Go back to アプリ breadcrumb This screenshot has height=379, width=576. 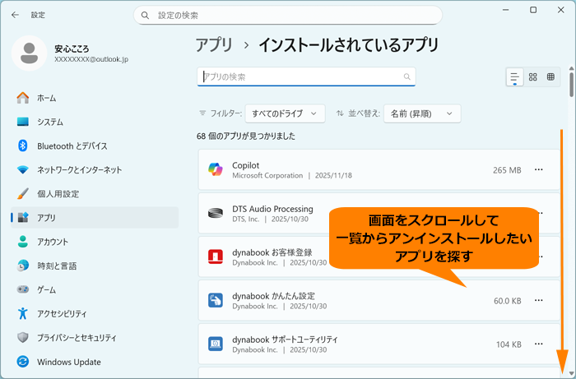coord(214,45)
